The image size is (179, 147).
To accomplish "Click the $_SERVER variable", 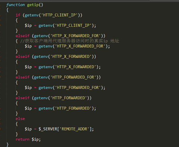I will (48, 129).
